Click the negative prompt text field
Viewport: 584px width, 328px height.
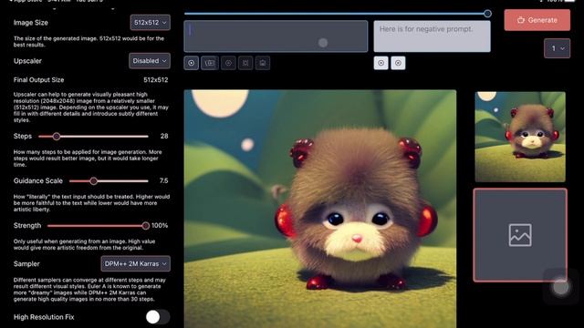tap(432, 36)
